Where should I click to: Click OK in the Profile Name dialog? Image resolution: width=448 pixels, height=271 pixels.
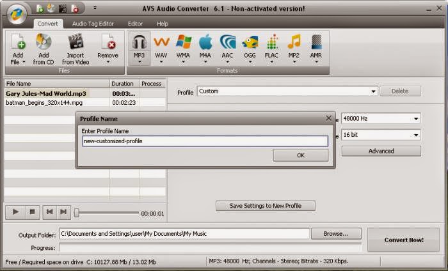(x=301, y=155)
